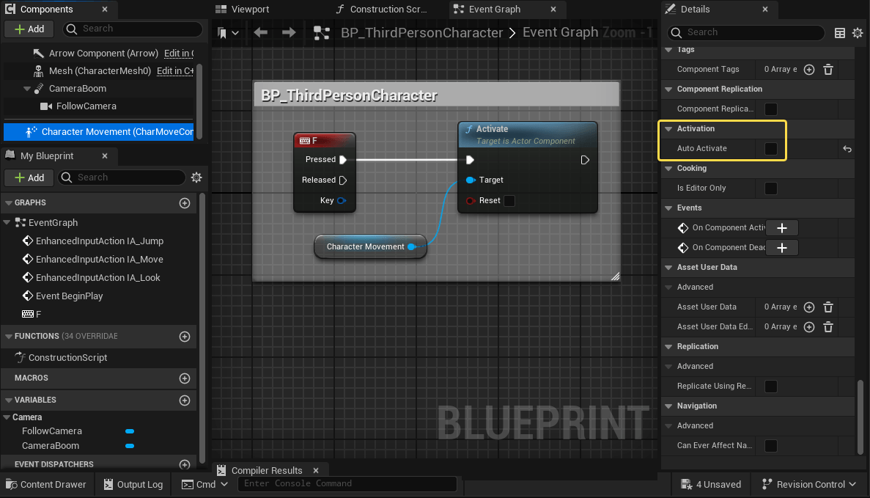Empty Component Tags array trash icon
The image size is (870, 498).
tap(827, 70)
